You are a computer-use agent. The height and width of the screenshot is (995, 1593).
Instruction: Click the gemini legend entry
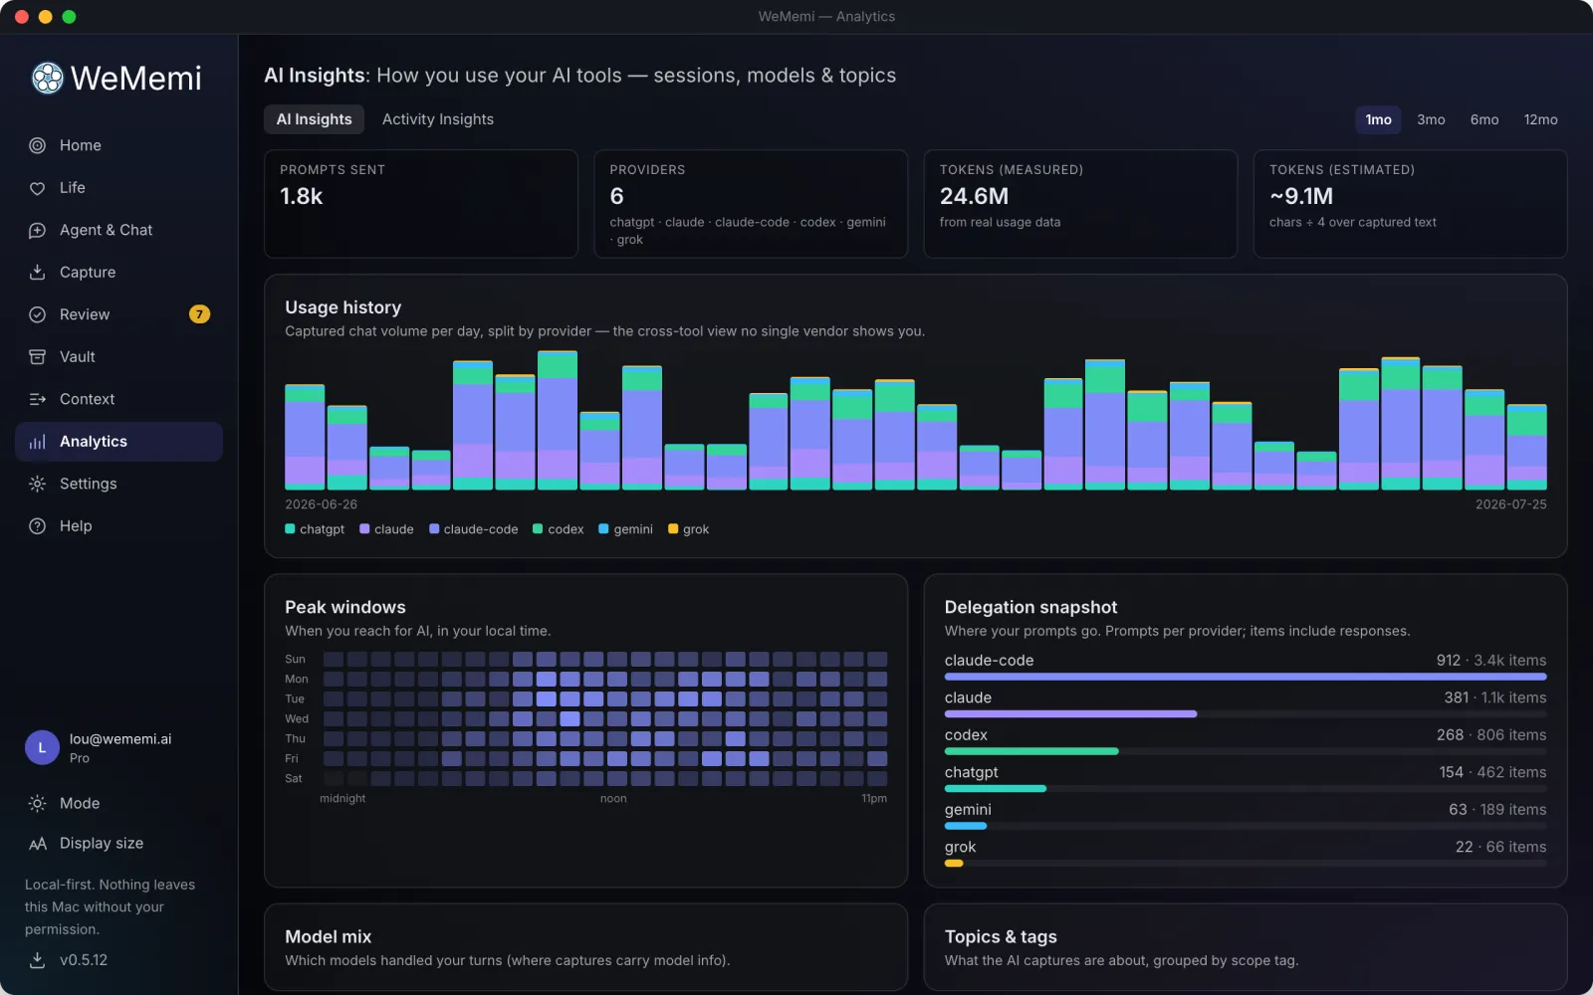point(625,529)
